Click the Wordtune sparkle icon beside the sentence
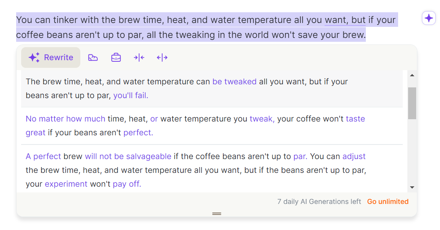The width and height of the screenshot is (440, 230). pos(428,18)
